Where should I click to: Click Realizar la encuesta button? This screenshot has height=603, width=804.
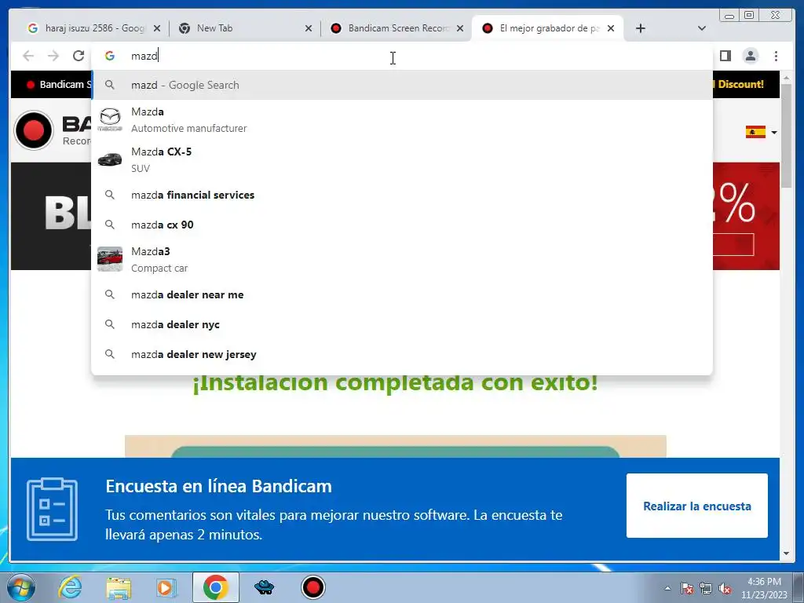click(697, 506)
